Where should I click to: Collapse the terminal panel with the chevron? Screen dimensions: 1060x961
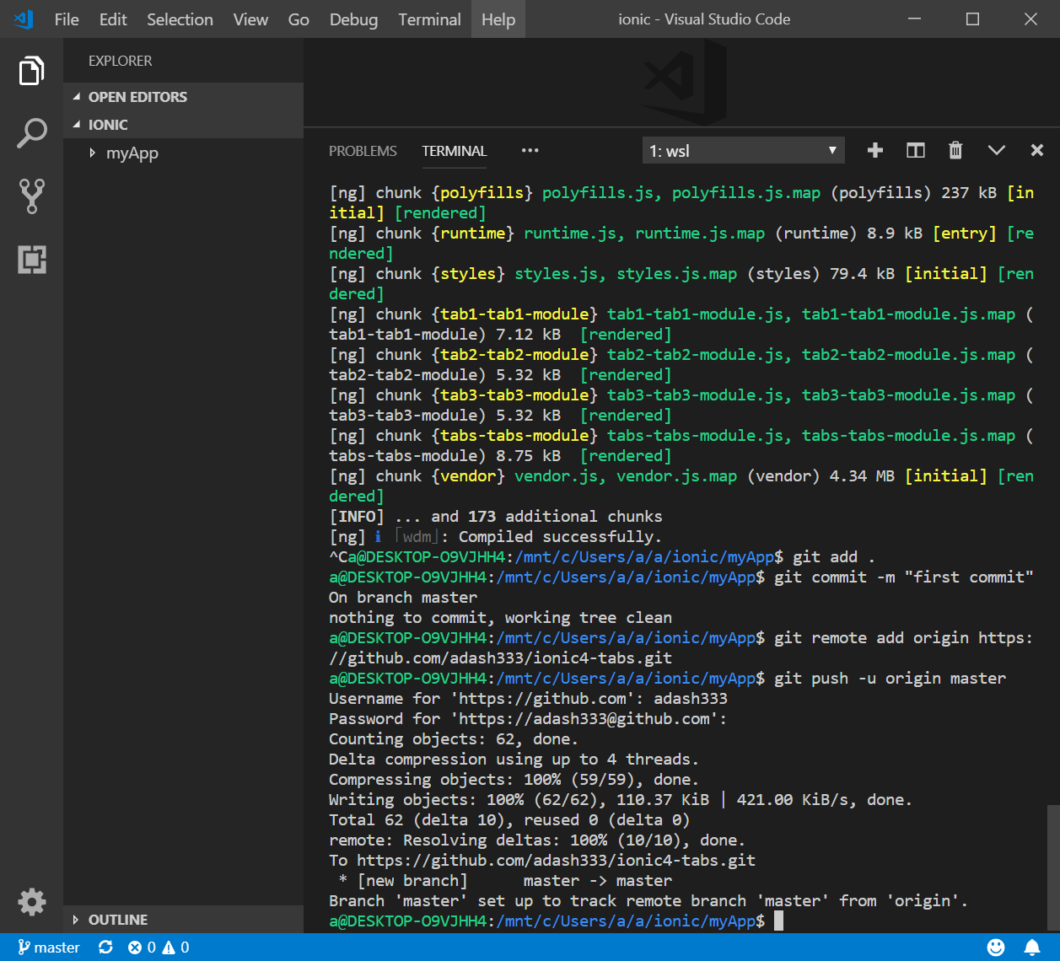coord(997,150)
